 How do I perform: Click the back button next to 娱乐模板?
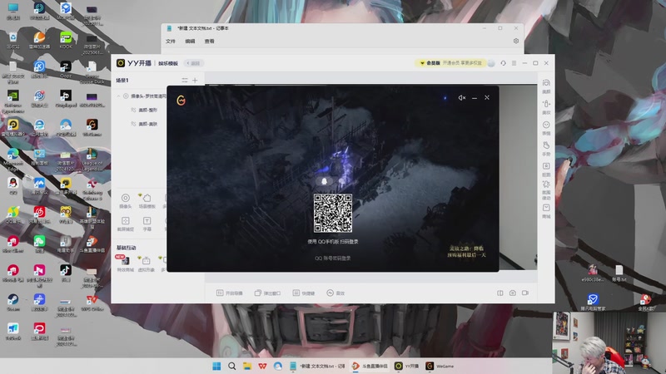point(194,63)
